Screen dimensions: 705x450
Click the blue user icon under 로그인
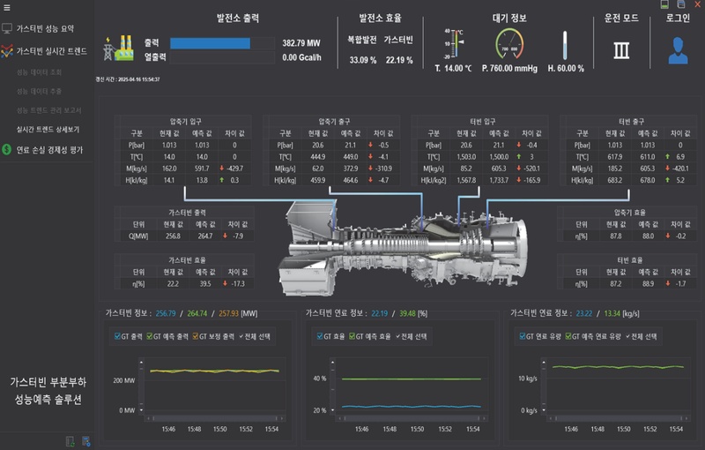[678, 51]
